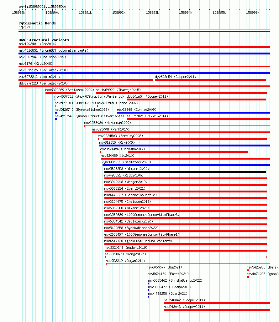Click dgv601n54 (Cooper2011) label

pyautogui.click(x=148, y=96)
